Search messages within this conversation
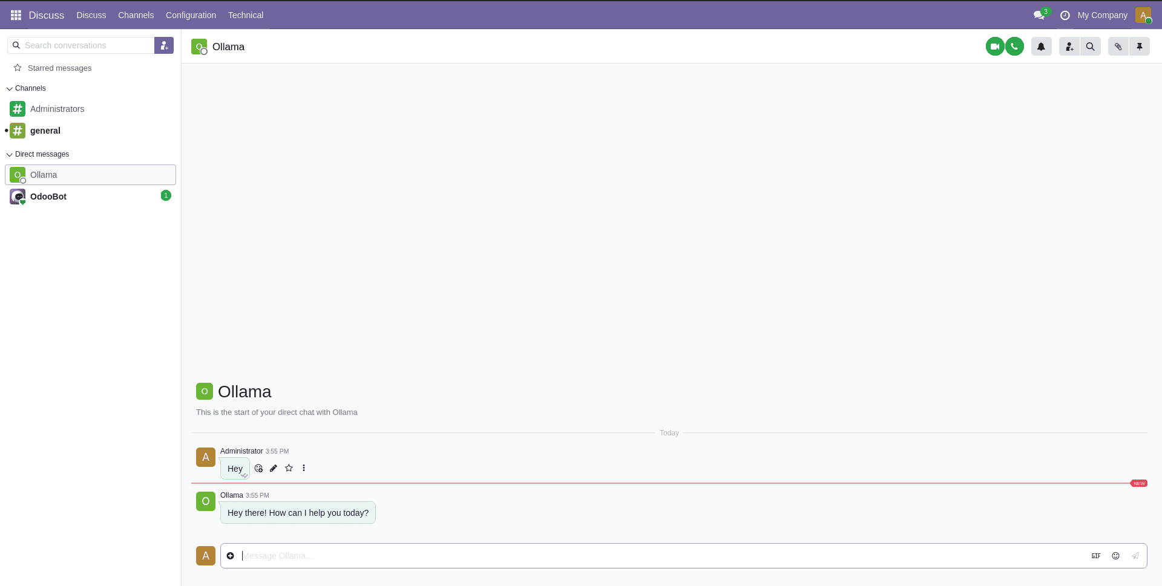1162x586 pixels. click(1091, 46)
